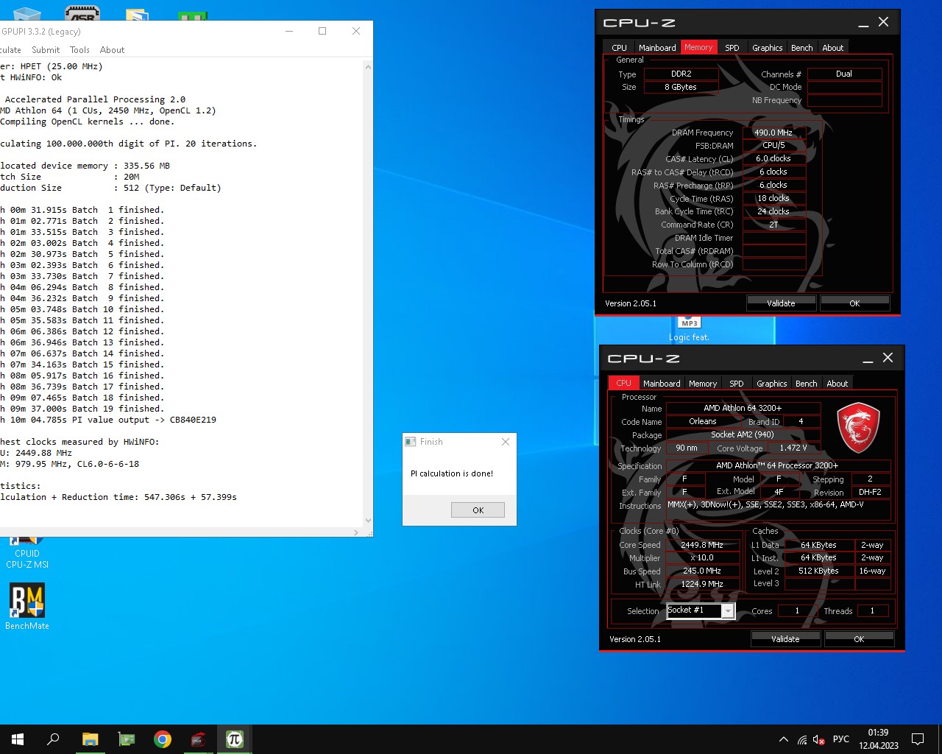Open Google Chrome from taskbar
Viewport: 942px width, 754px height.
163,739
